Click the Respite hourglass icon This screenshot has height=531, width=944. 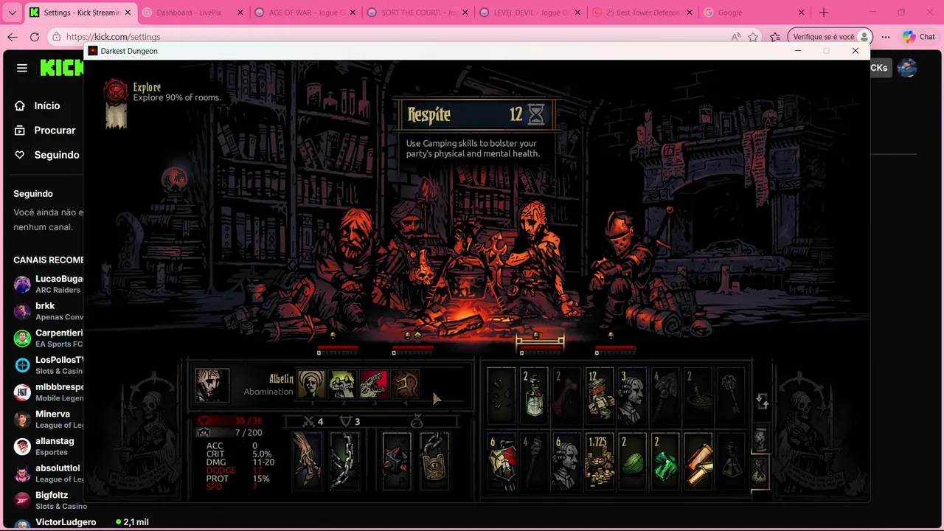[x=536, y=114]
